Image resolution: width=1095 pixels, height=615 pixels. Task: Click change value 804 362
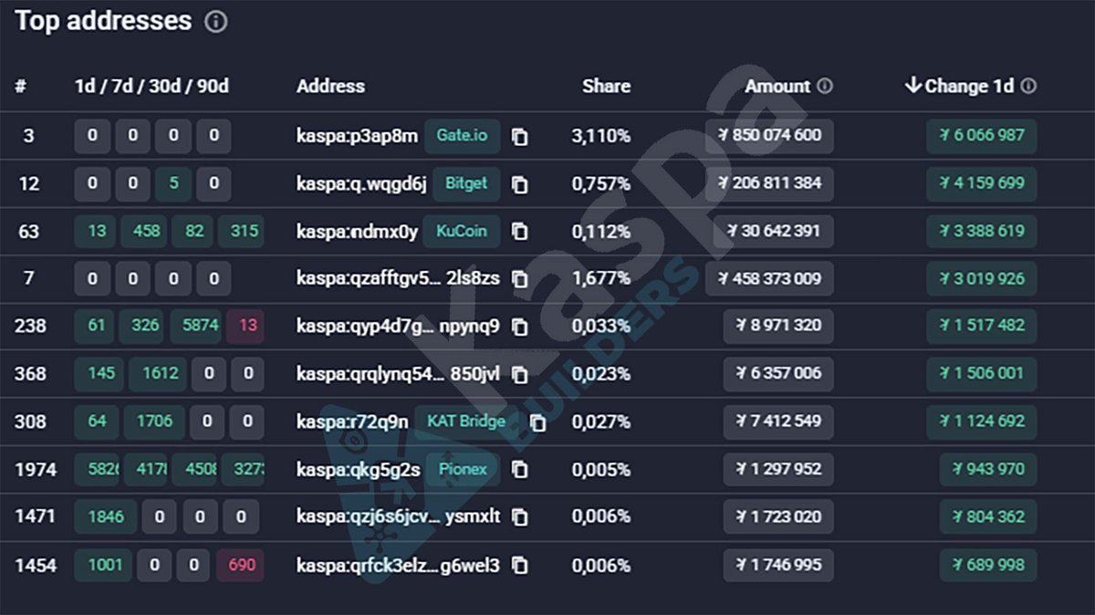pos(988,516)
